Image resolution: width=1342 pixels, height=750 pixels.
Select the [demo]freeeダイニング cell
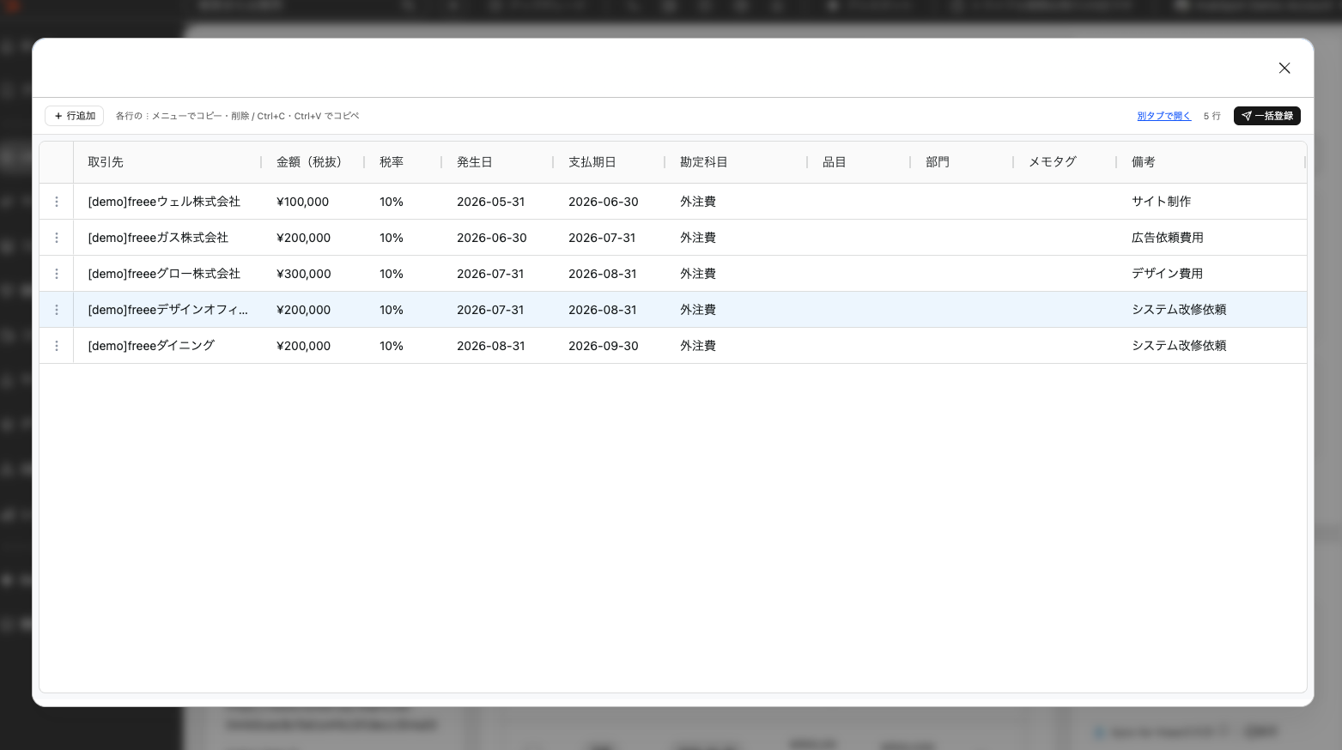167,346
